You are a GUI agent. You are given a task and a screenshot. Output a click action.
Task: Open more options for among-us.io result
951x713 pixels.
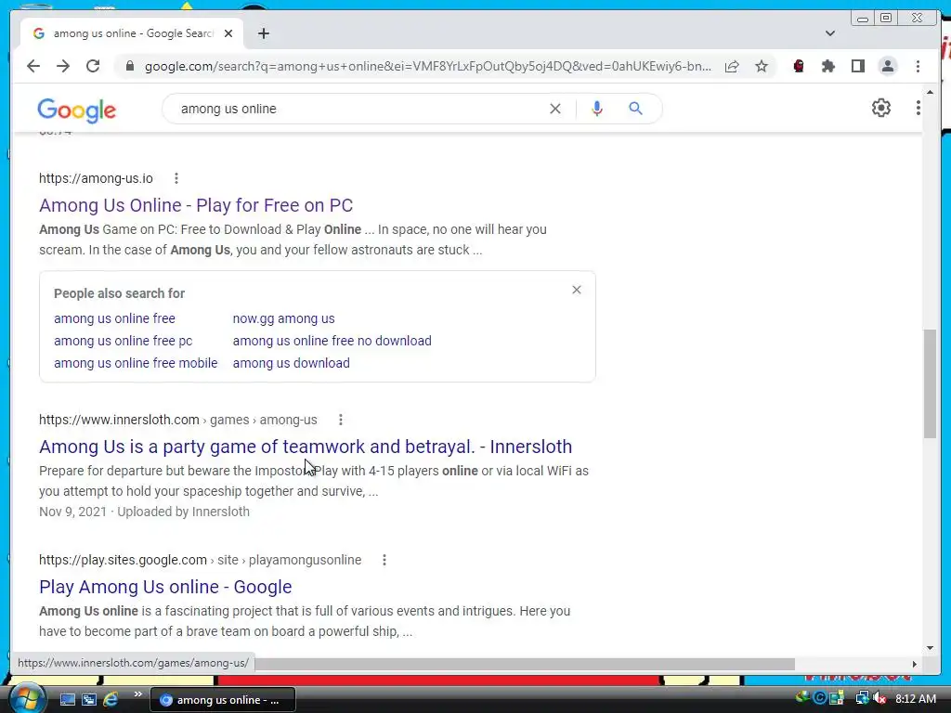pos(176,178)
